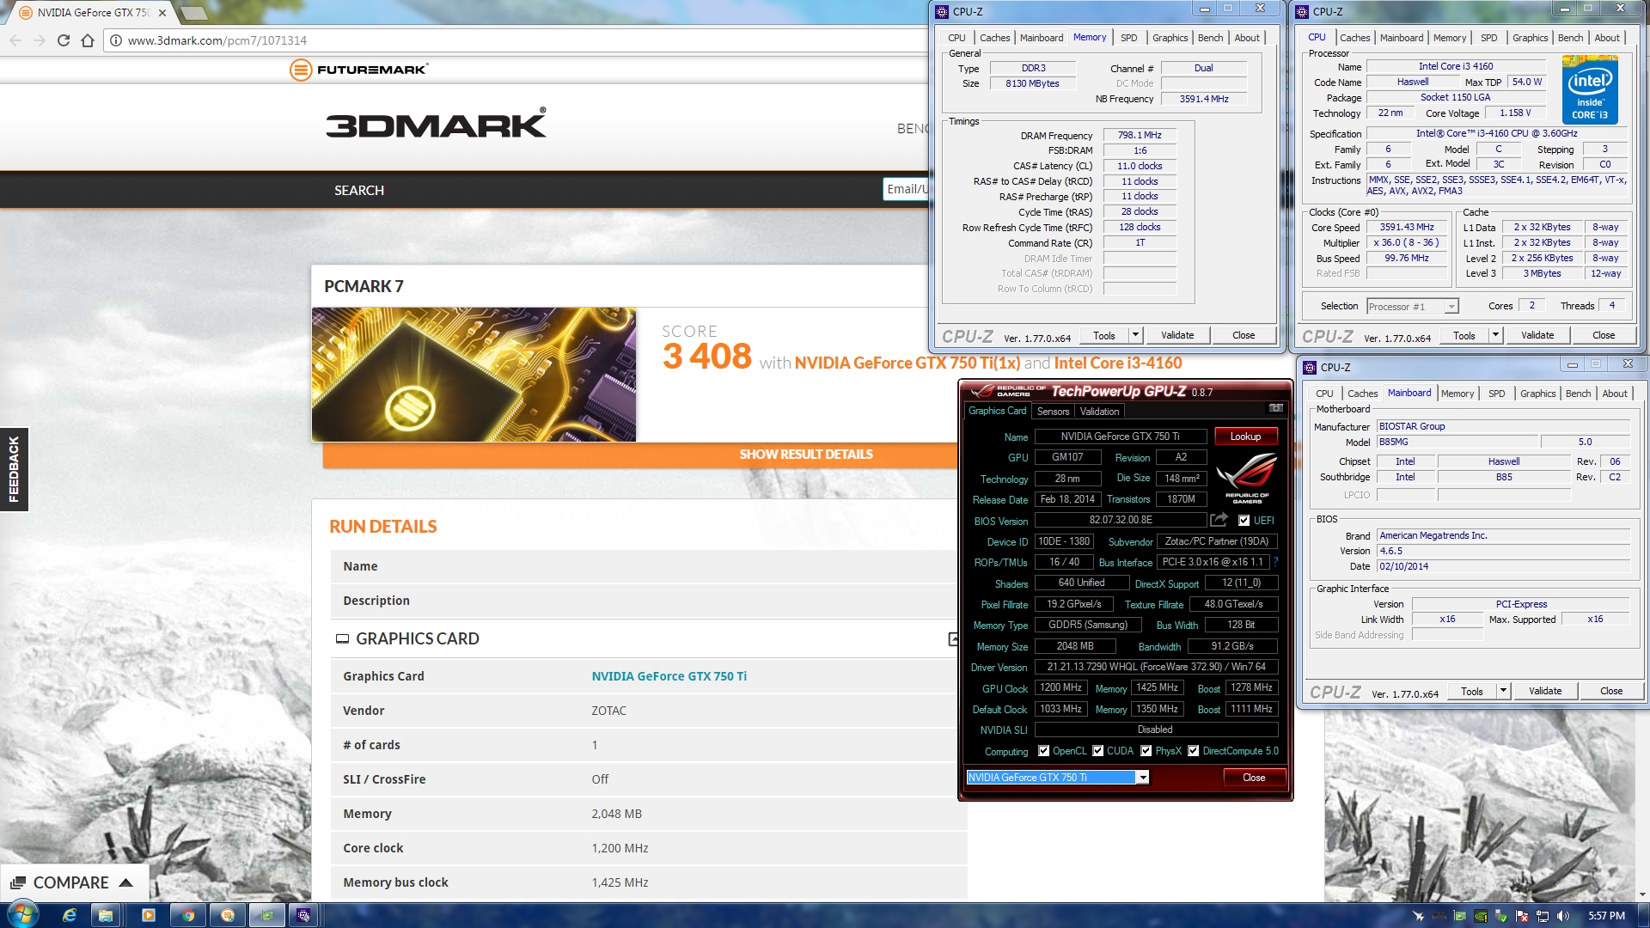Open the GPU selection dropdown in GPU-Z

1143,778
